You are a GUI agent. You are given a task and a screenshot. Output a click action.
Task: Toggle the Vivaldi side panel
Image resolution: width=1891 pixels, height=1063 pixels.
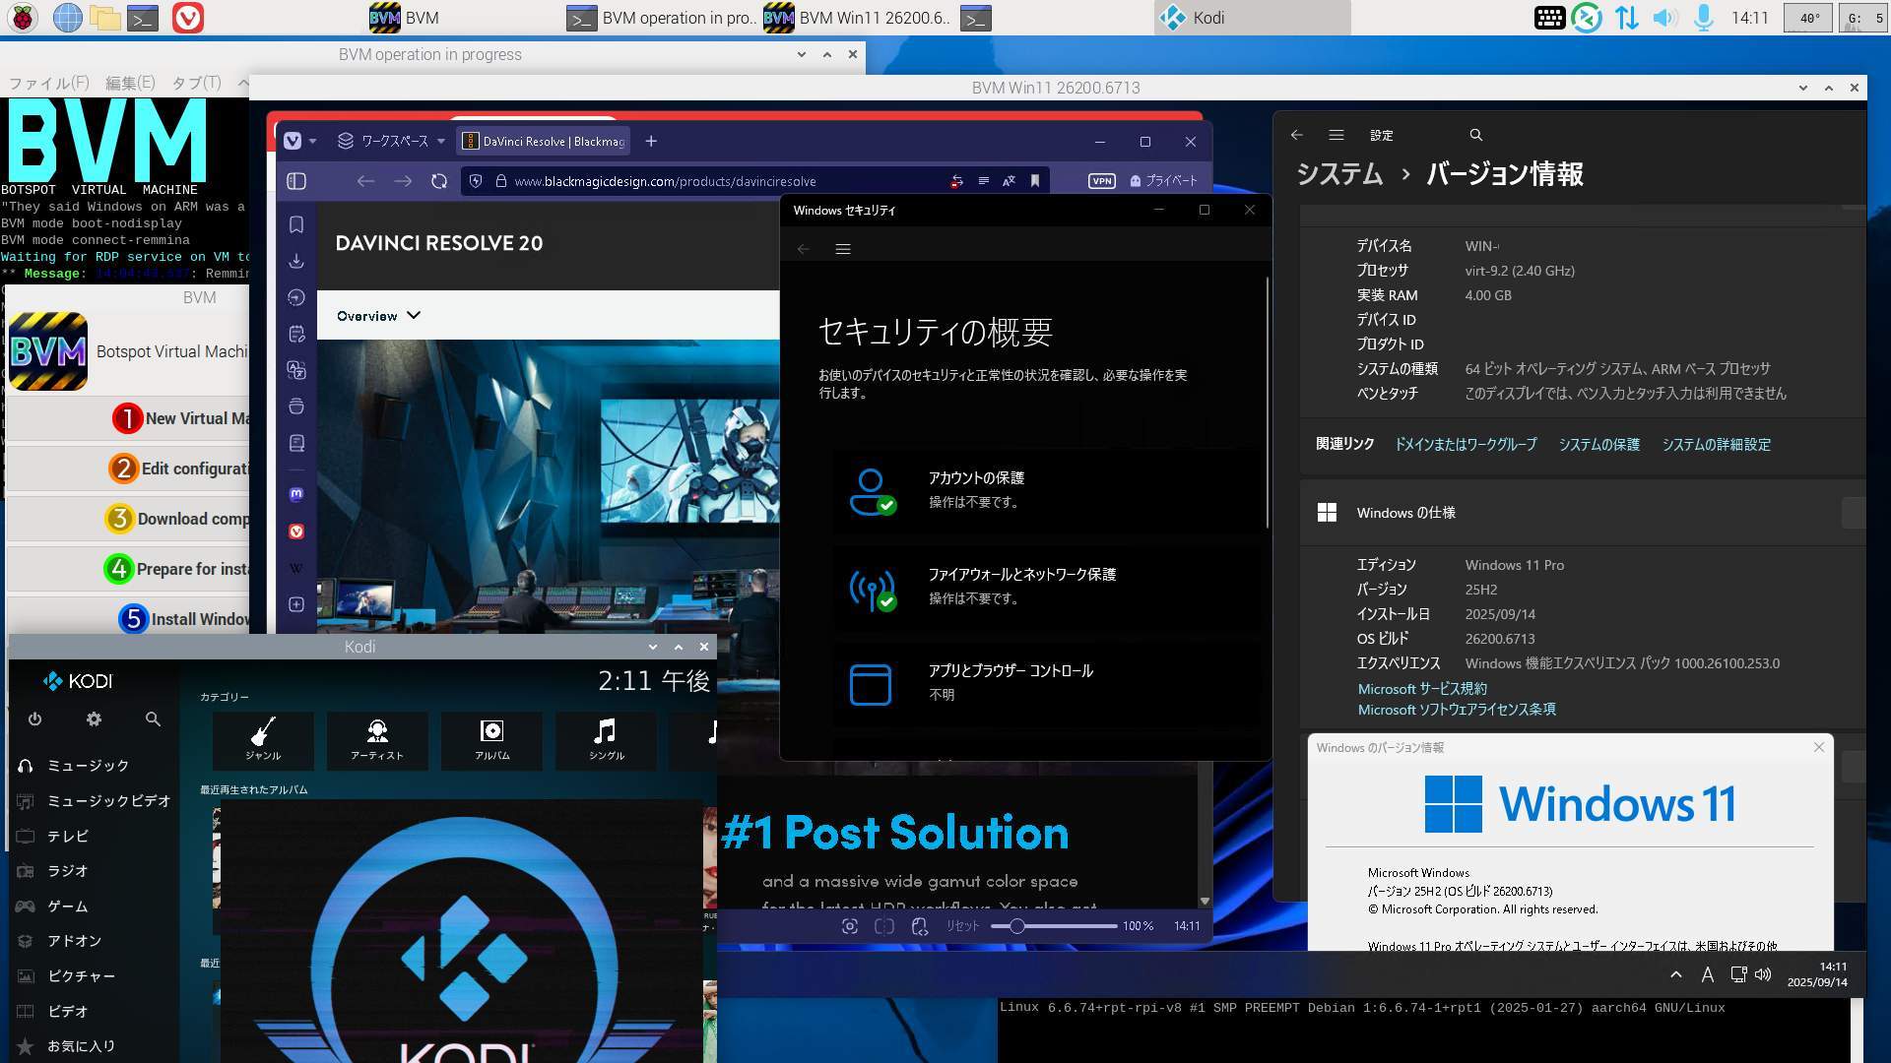tap(296, 181)
